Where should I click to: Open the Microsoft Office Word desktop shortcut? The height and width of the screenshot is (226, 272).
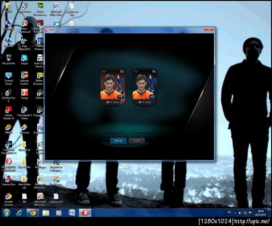pos(56,10)
